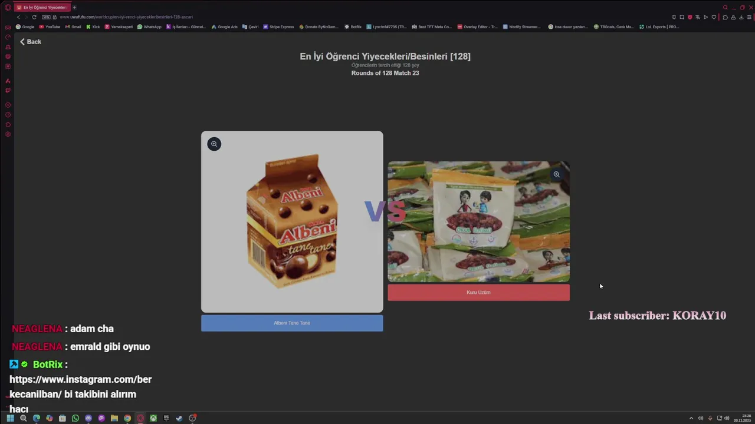Open the Google Ads bookmark
This screenshot has width=755, height=424.
225,26
